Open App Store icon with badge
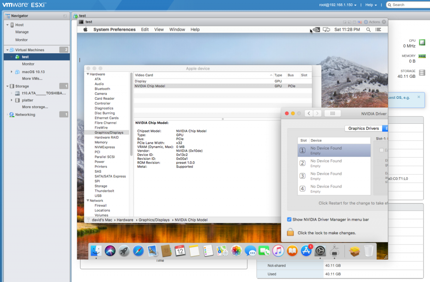The width and height of the screenshot is (430, 282). tap(306, 251)
